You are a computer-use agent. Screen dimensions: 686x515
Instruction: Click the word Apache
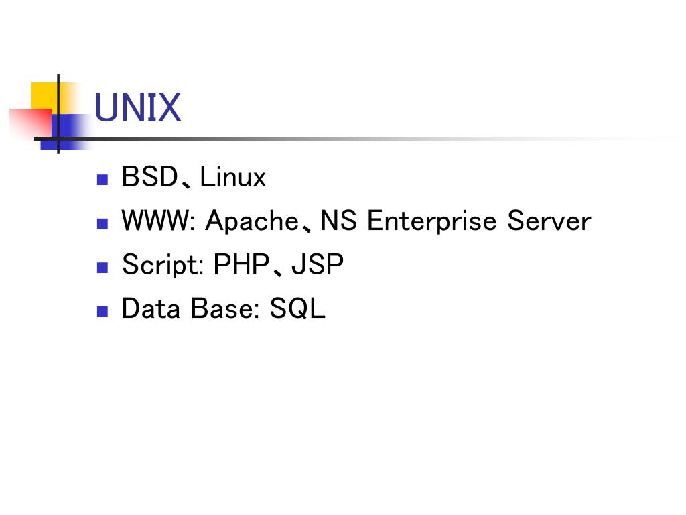coord(253,220)
